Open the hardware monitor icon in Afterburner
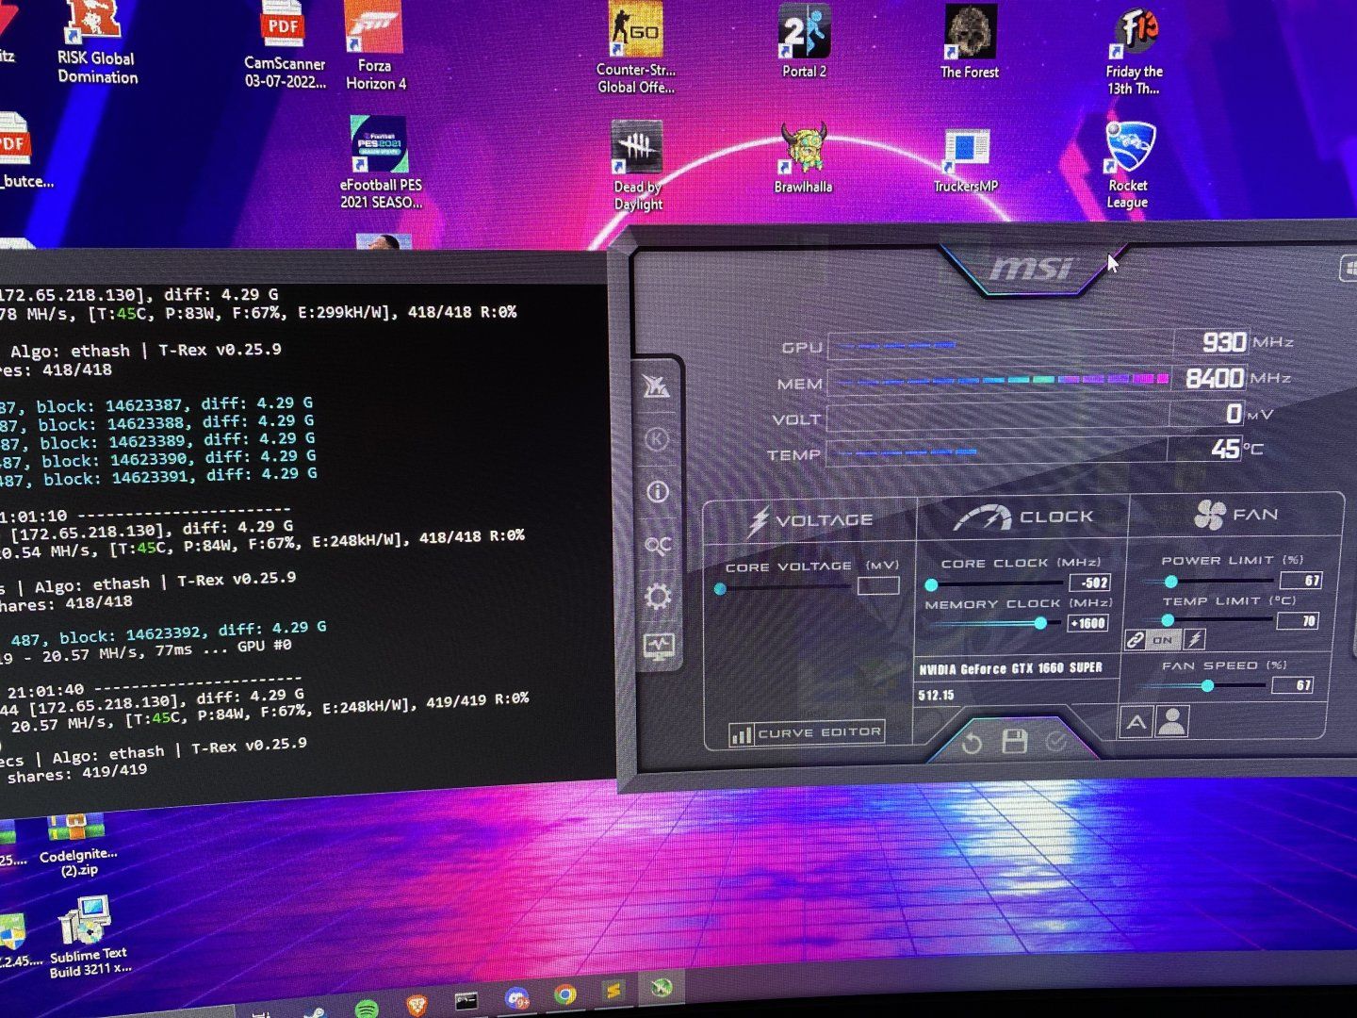 659,647
